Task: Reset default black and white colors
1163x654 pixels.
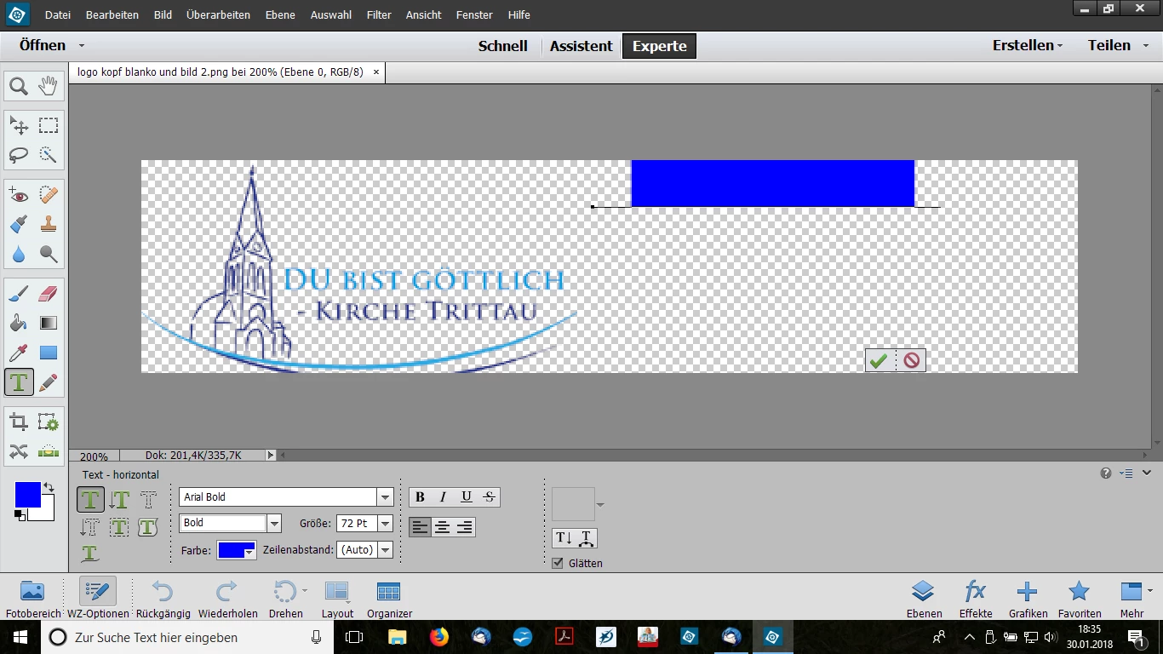Action: [x=20, y=515]
